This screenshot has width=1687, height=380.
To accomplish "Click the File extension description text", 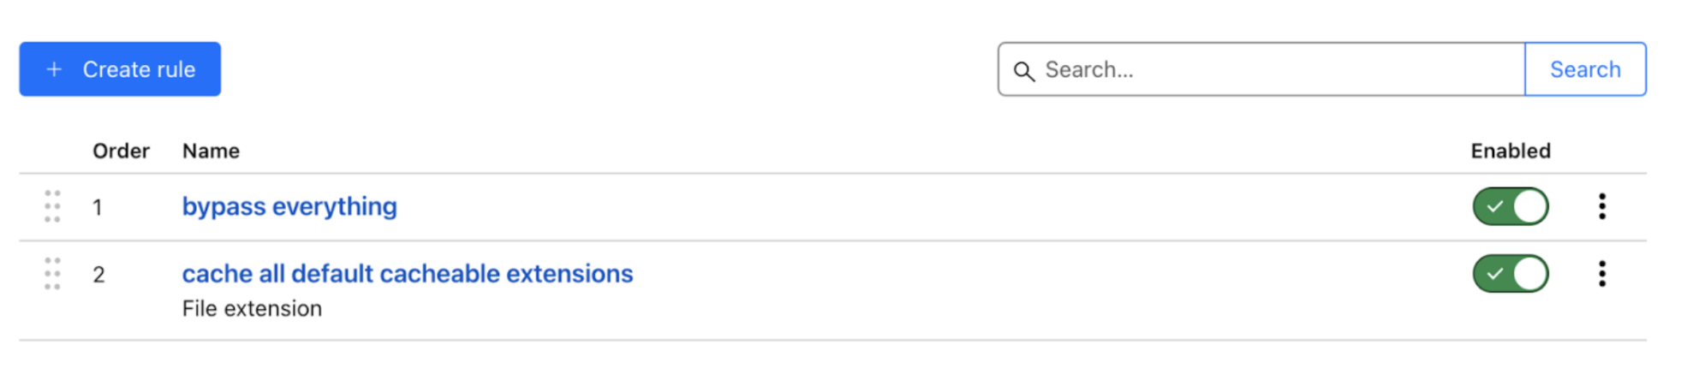I will pos(252,309).
